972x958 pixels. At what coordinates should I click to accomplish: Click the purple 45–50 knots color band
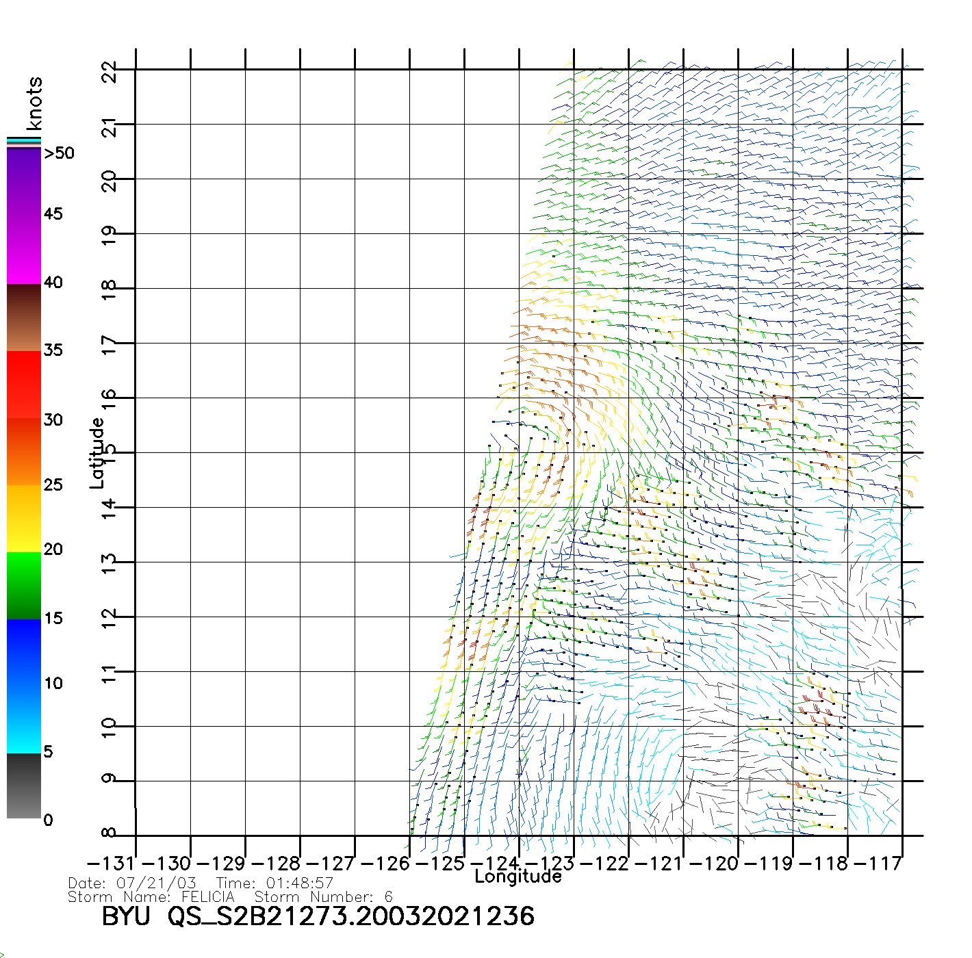pyautogui.click(x=24, y=181)
